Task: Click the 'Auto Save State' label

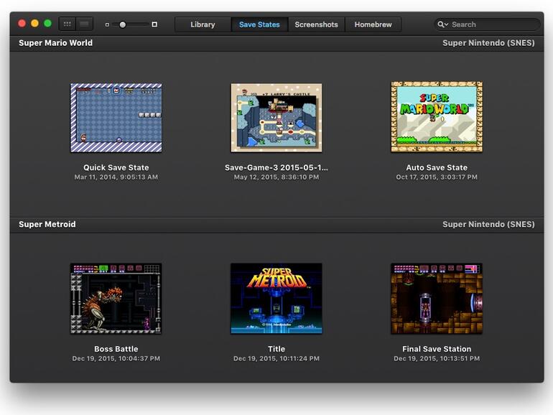Action: click(x=437, y=167)
